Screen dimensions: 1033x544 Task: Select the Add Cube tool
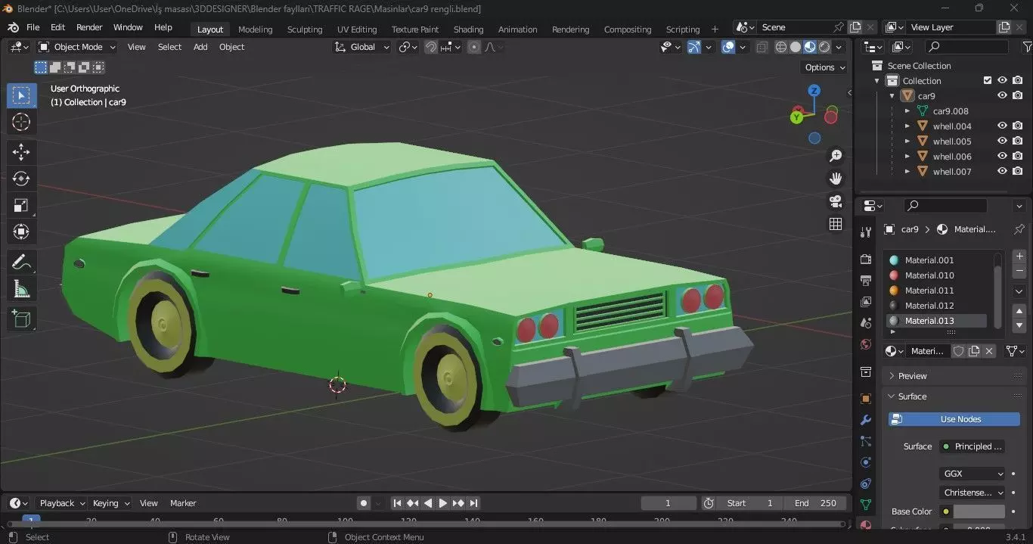point(21,319)
